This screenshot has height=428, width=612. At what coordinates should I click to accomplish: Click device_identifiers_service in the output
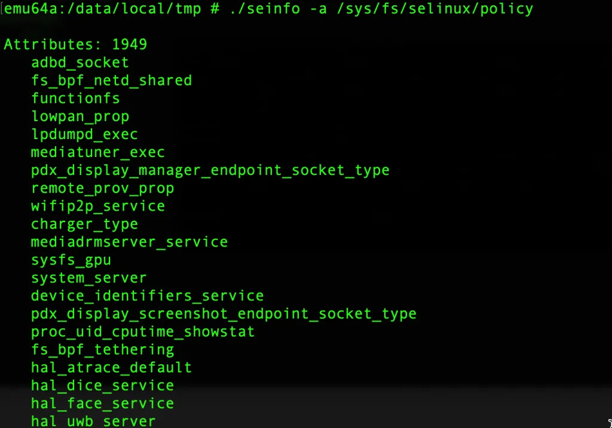point(147,295)
